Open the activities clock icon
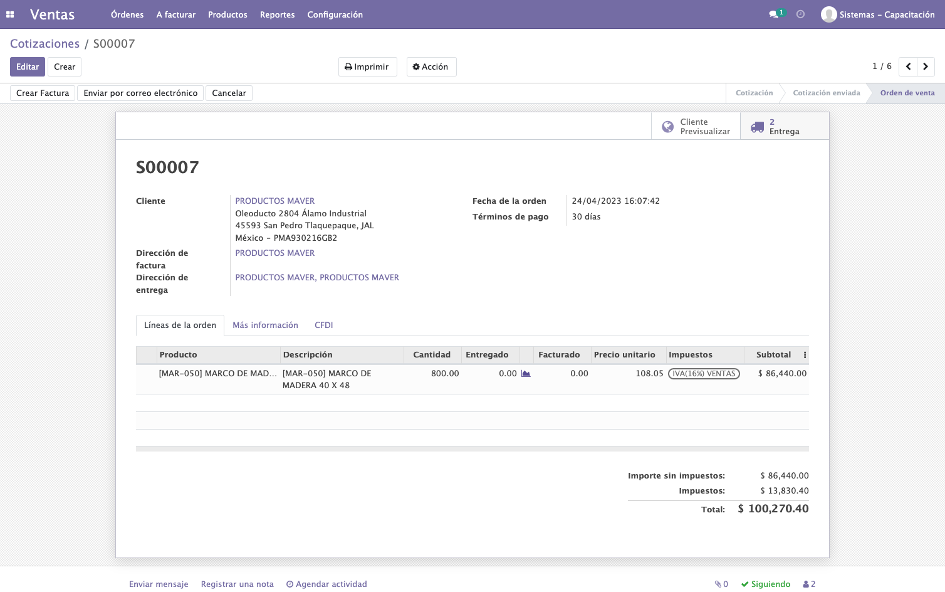The width and height of the screenshot is (945, 592). pyautogui.click(x=800, y=14)
